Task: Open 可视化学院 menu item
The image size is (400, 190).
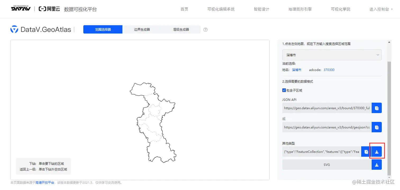Action: 340,9
